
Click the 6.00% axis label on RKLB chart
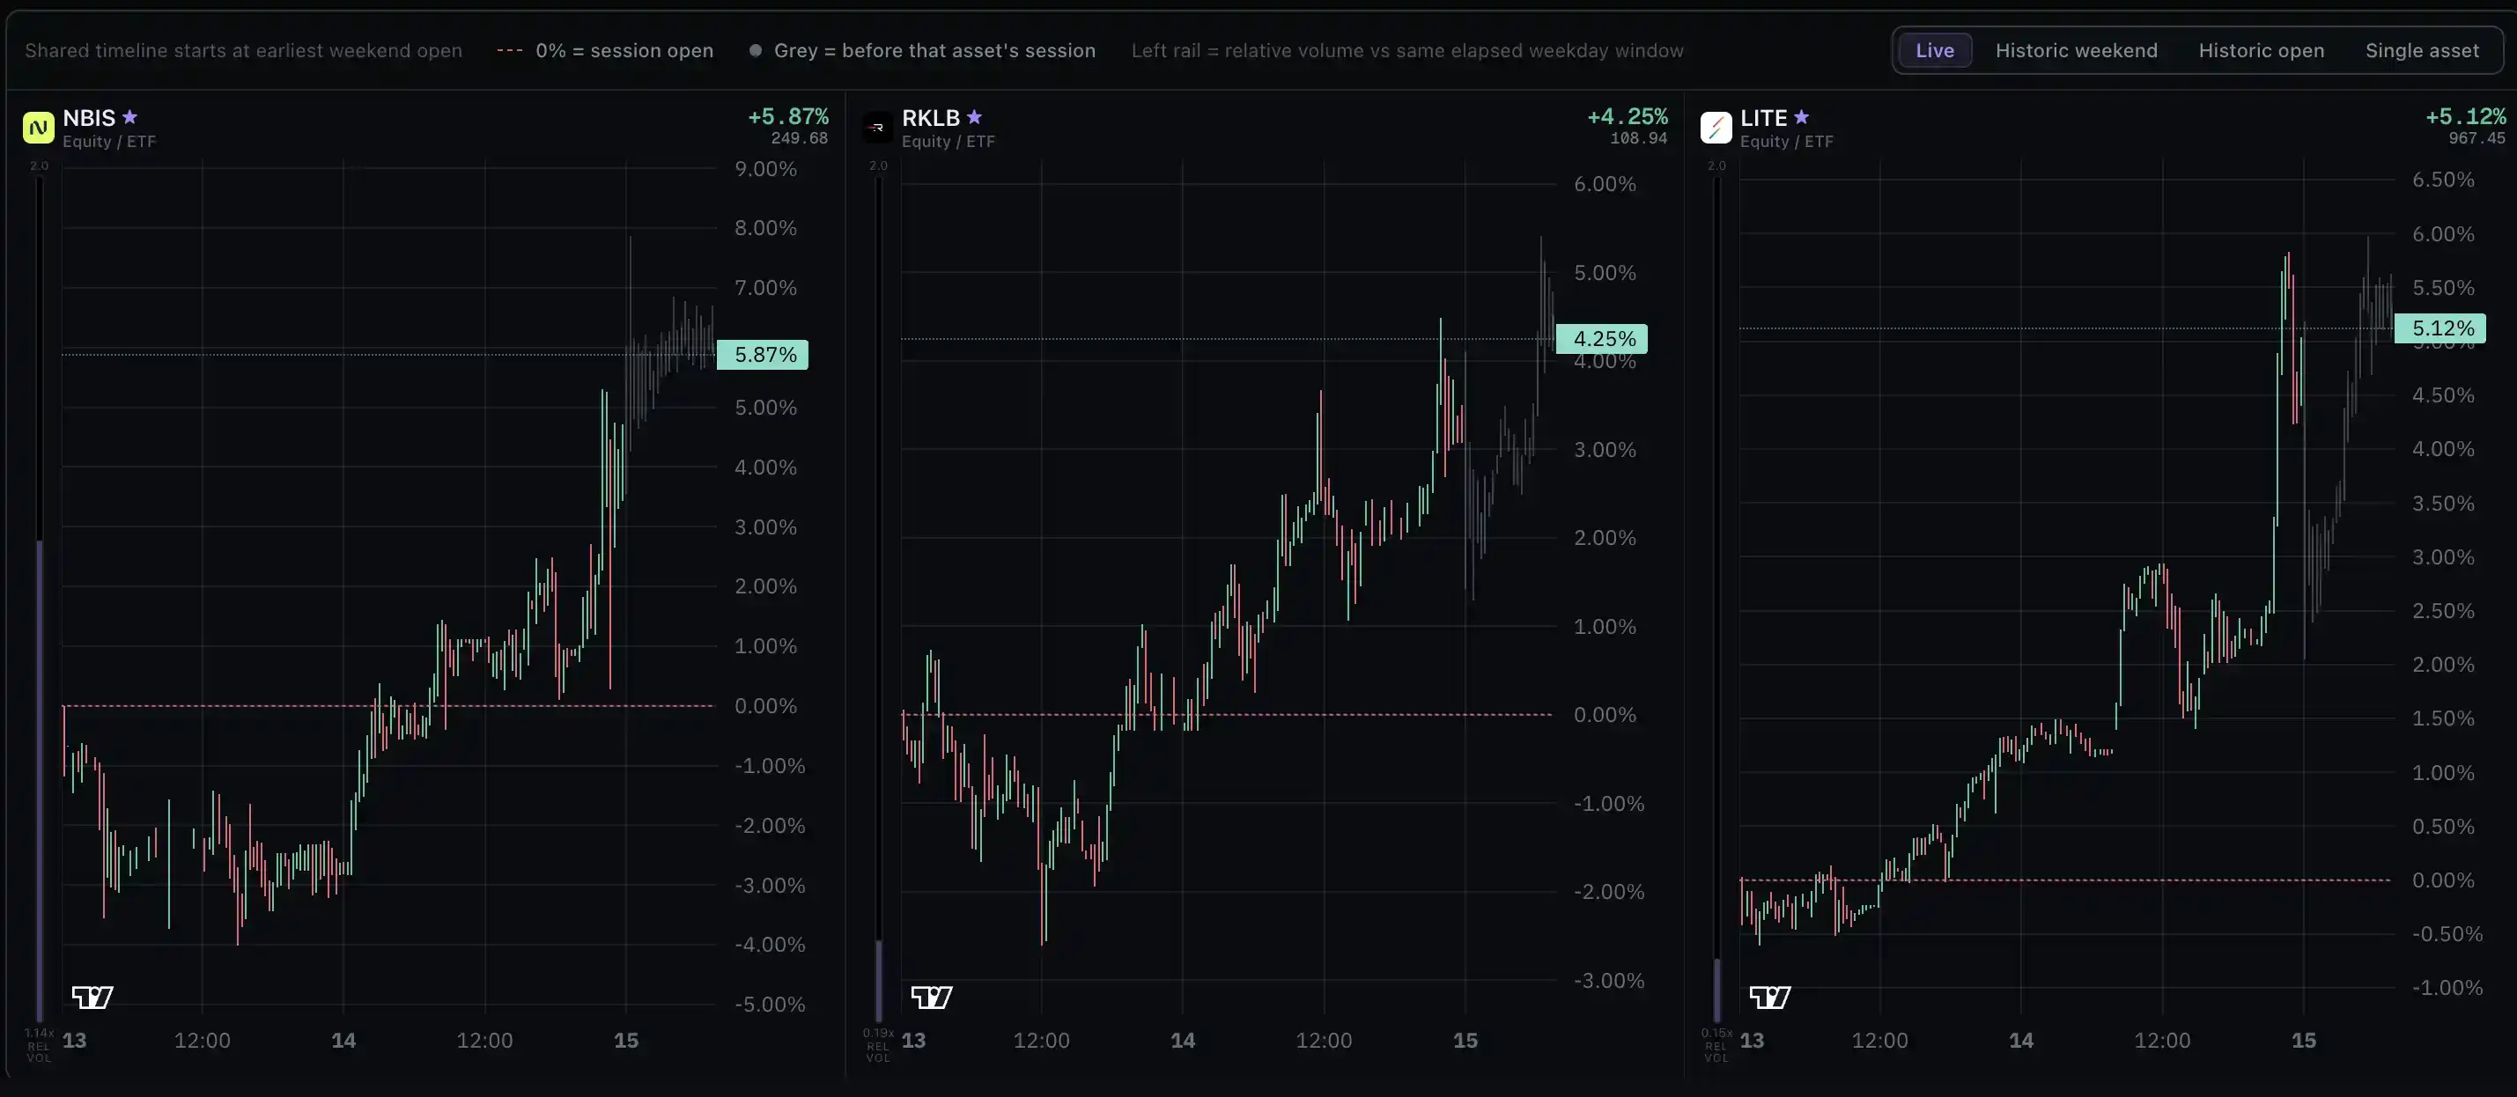(1605, 184)
